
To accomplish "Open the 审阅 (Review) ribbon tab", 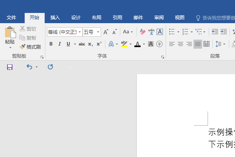I will (159, 18).
